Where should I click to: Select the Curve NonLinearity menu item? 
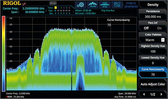[153, 72]
